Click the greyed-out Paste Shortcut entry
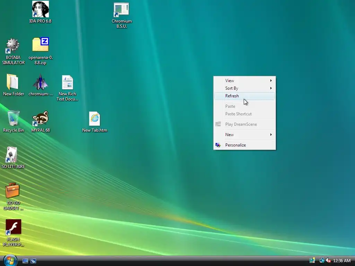Image resolution: width=355 pixels, height=266 pixels. pos(244,114)
